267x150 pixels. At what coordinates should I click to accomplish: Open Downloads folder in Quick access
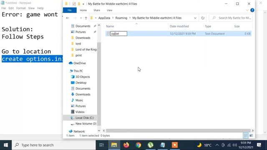(83, 38)
